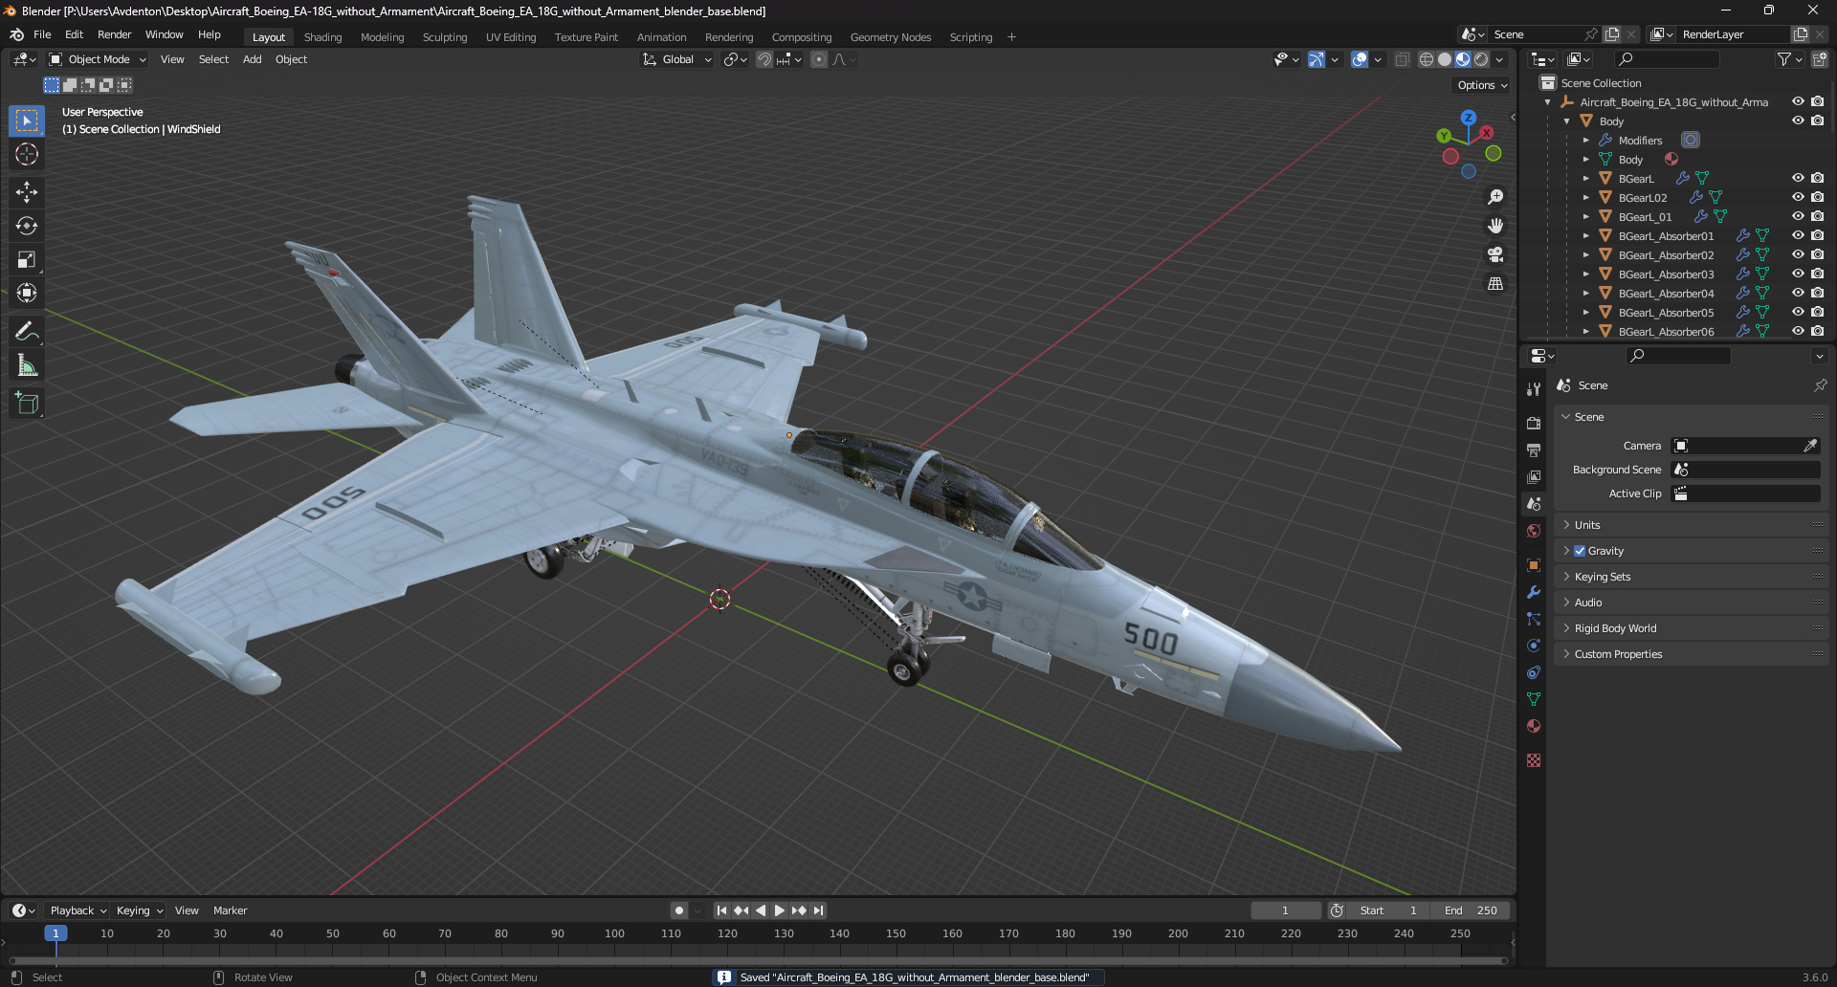Open the Object Data properties tab
This screenshot has height=987, width=1837.
click(1534, 699)
